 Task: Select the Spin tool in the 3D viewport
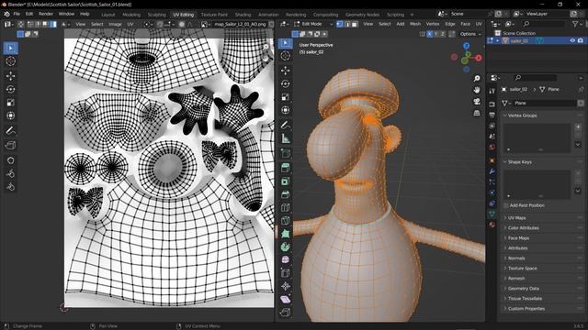click(286, 247)
